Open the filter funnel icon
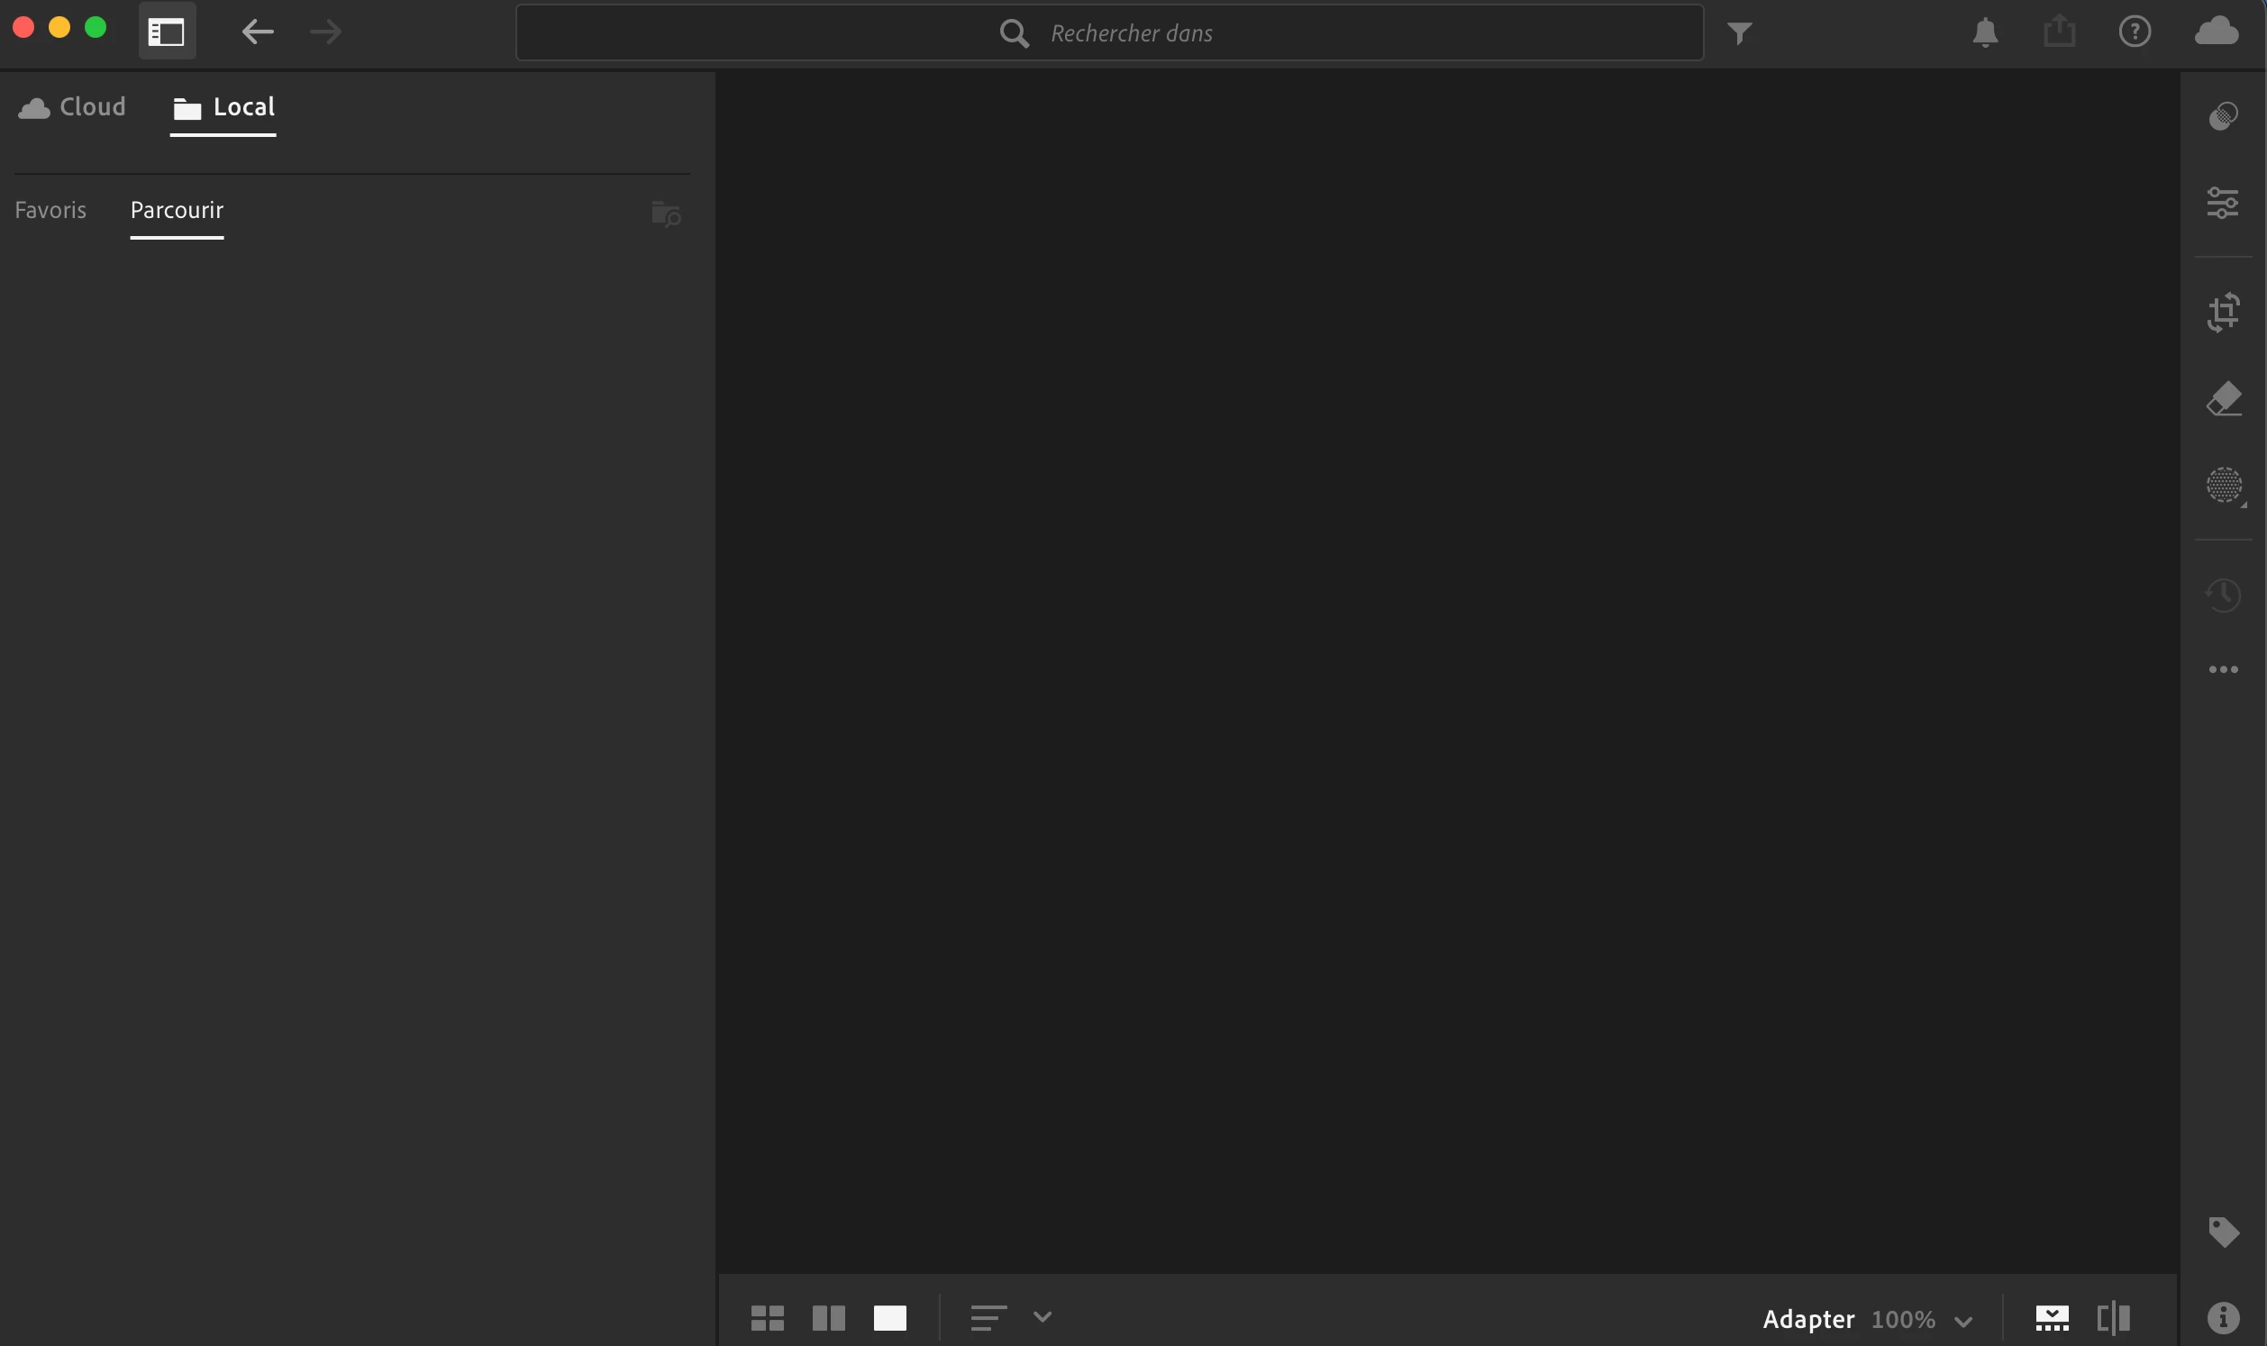The width and height of the screenshot is (2267, 1346). [1738, 33]
